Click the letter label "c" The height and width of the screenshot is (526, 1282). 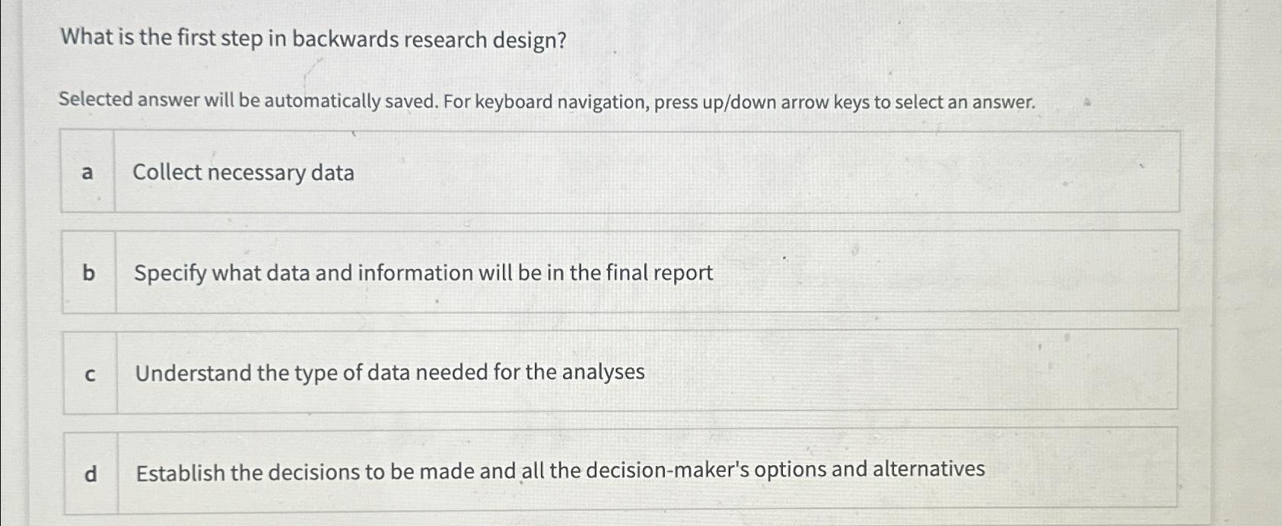(x=90, y=372)
